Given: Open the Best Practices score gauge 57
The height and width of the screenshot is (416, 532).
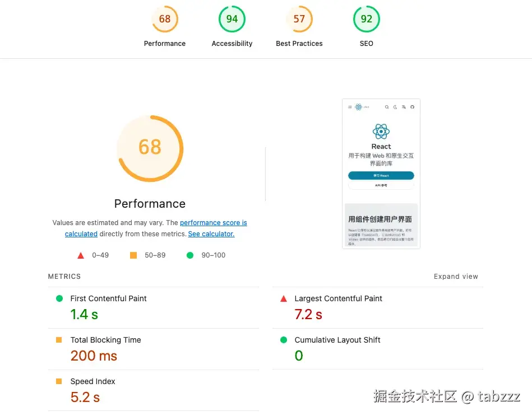Looking at the screenshot, I should pyautogui.click(x=299, y=19).
